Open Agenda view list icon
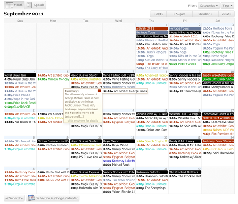The width and height of the screenshot is (238, 204). 29,5
